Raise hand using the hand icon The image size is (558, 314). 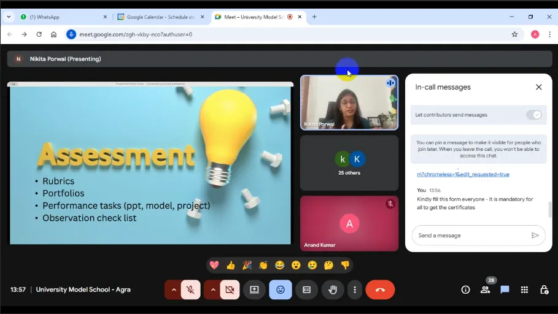click(332, 290)
